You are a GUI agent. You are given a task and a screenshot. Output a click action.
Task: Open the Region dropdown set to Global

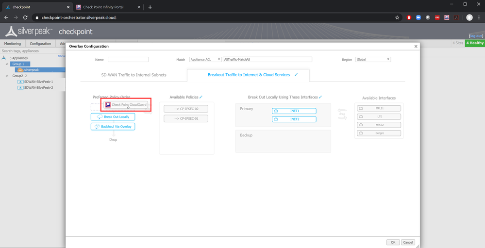click(373, 59)
